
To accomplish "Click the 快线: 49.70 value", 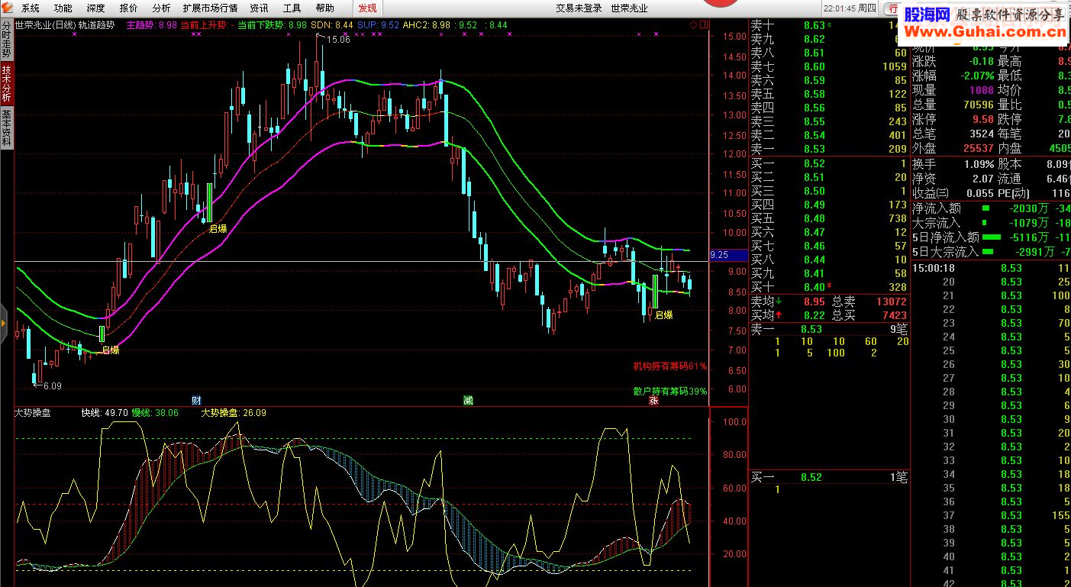I will coord(105,412).
